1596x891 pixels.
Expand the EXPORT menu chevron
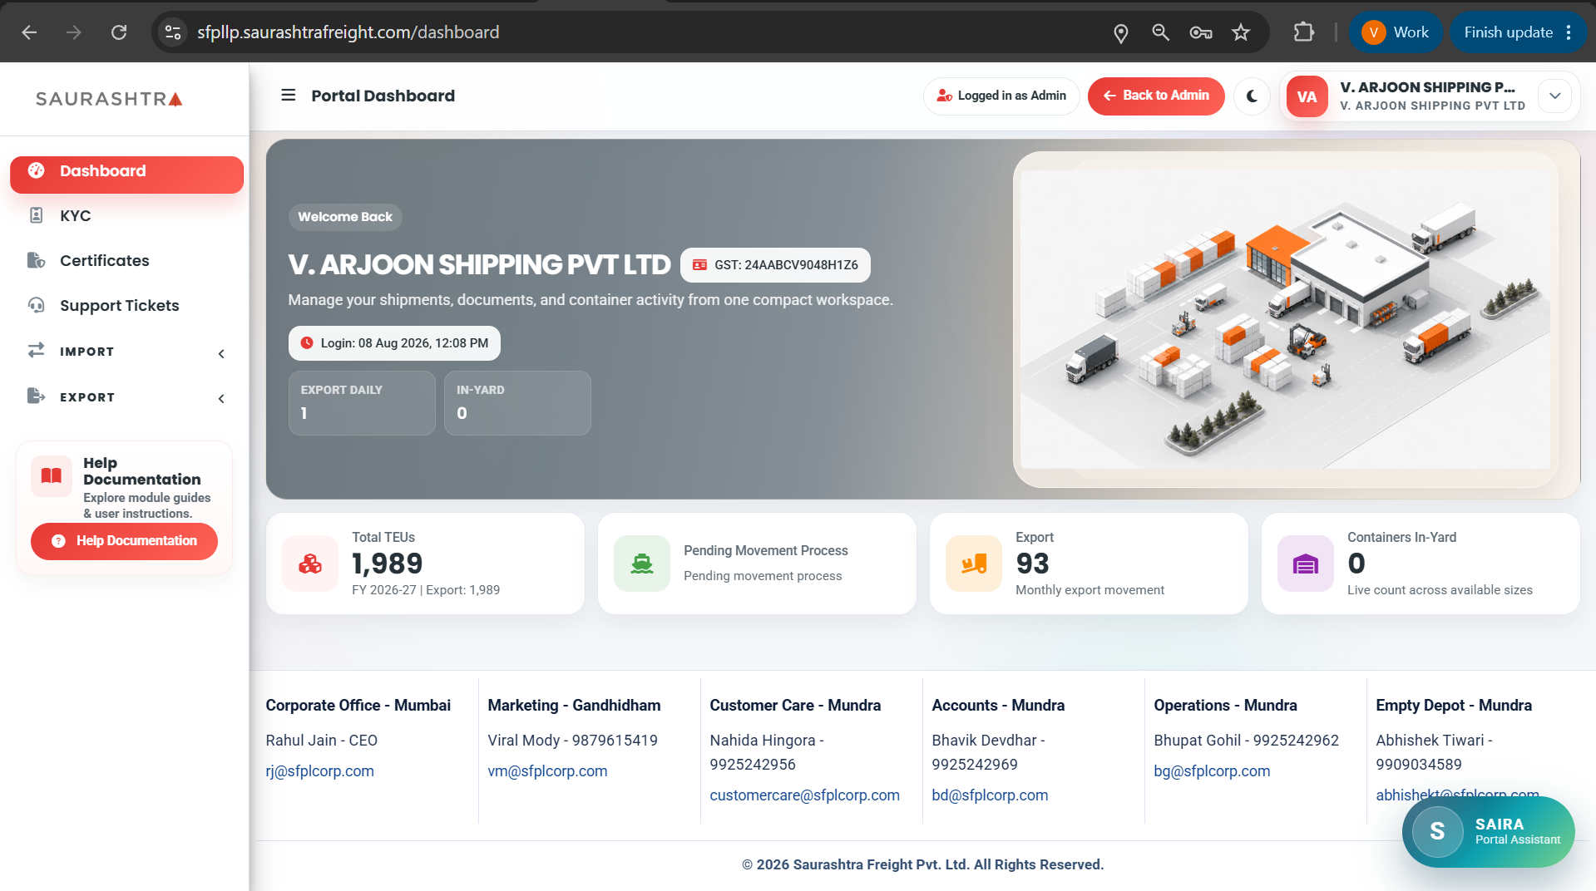221,398
